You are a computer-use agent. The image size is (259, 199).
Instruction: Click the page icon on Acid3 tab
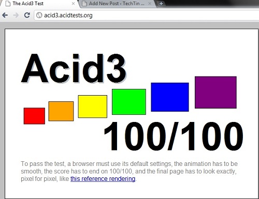8,4
